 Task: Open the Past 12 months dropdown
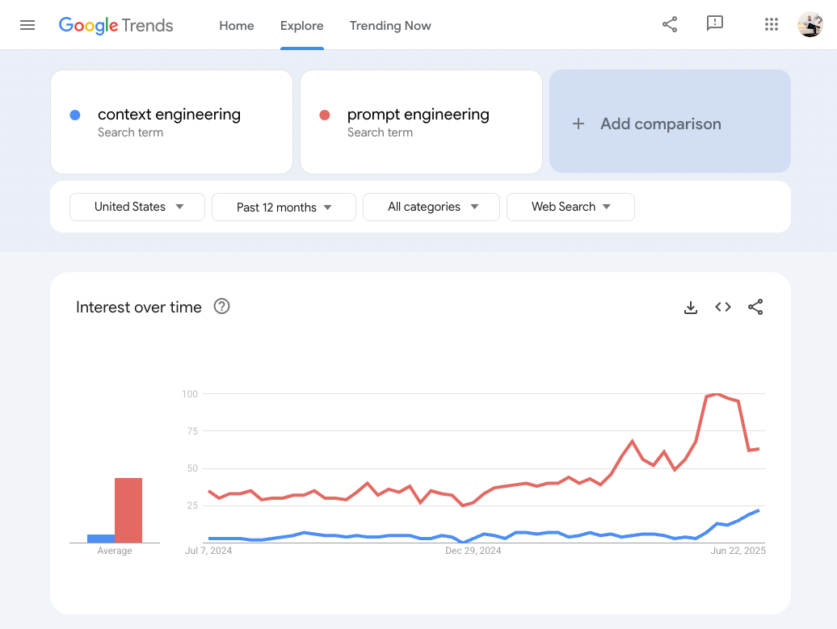click(x=284, y=208)
